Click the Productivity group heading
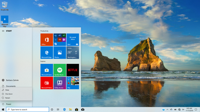 click(44, 31)
